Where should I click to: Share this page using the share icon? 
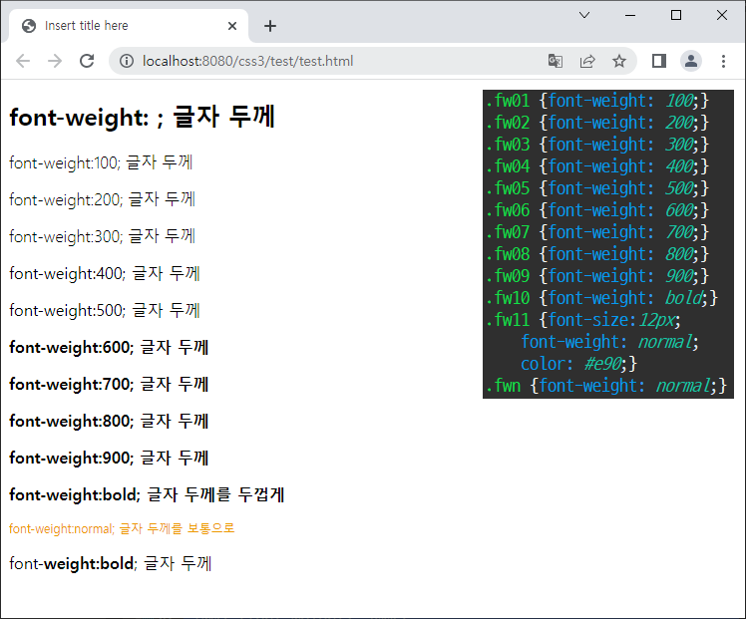pyautogui.click(x=587, y=61)
